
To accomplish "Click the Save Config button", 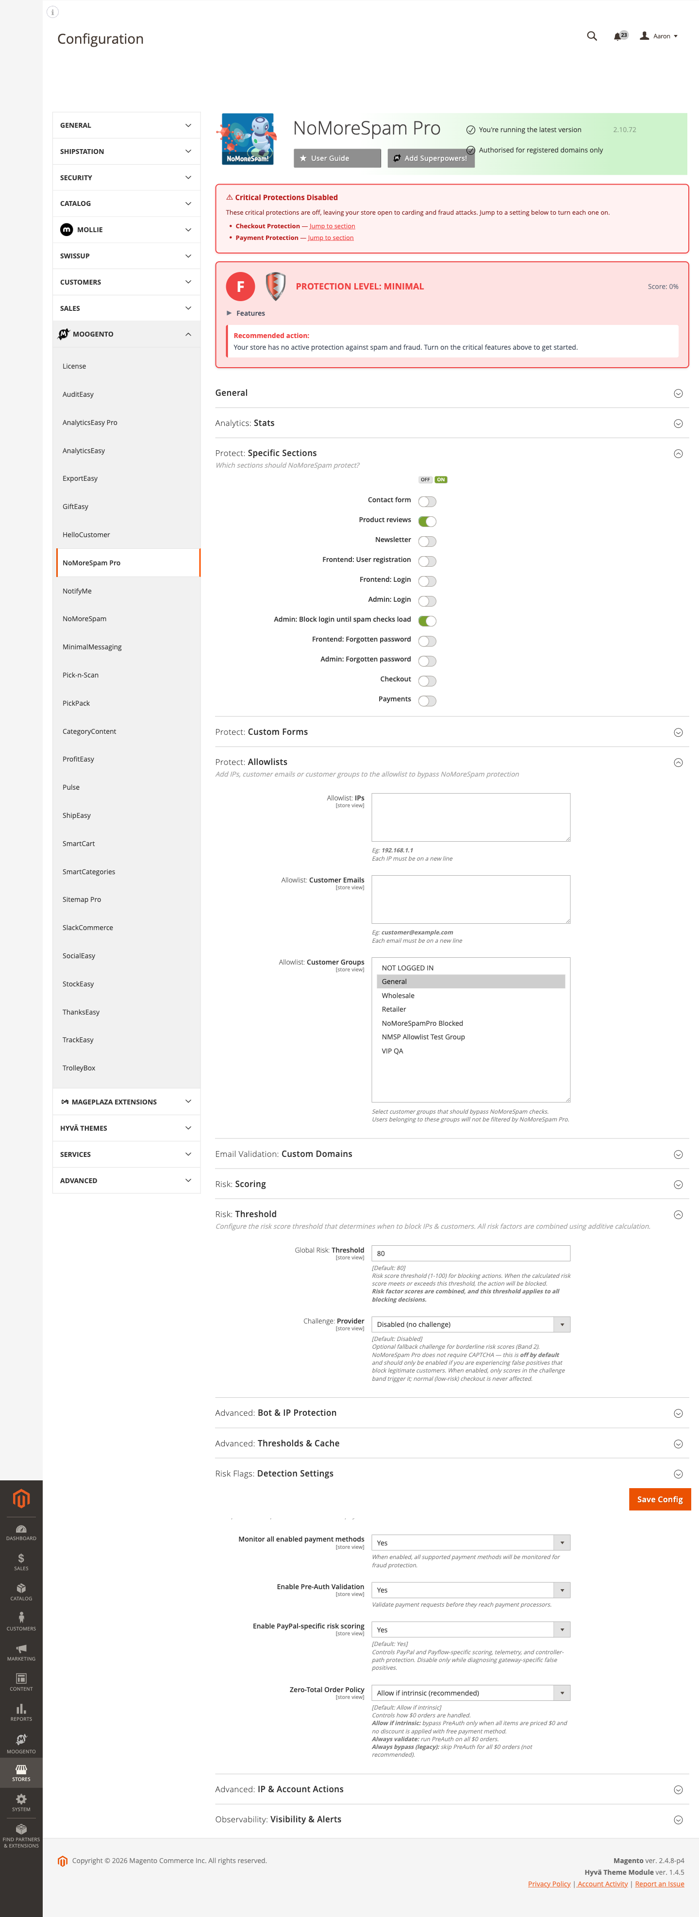I will pyautogui.click(x=660, y=1499).
